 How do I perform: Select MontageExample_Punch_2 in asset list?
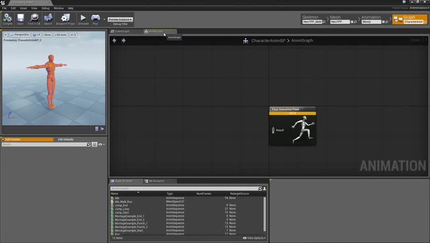[x=187, y=227]
